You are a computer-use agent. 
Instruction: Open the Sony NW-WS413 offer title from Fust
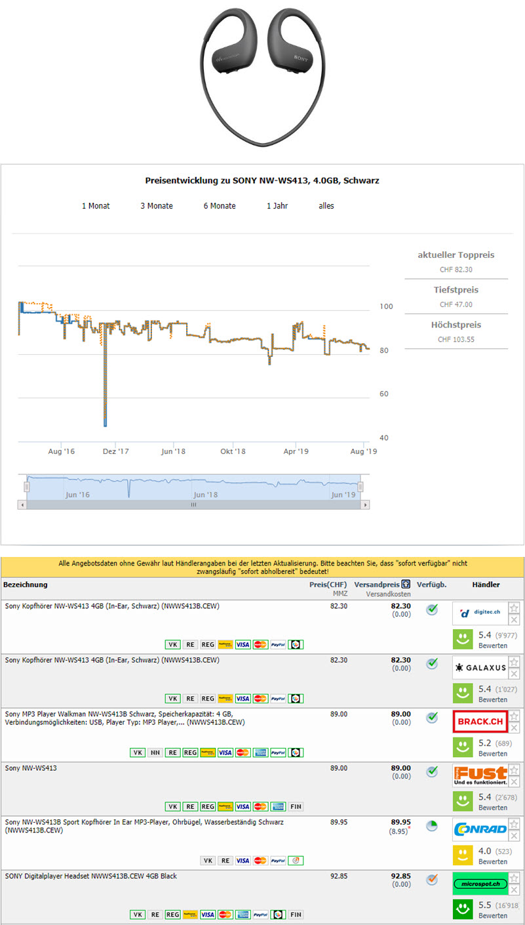click(31, 768)
